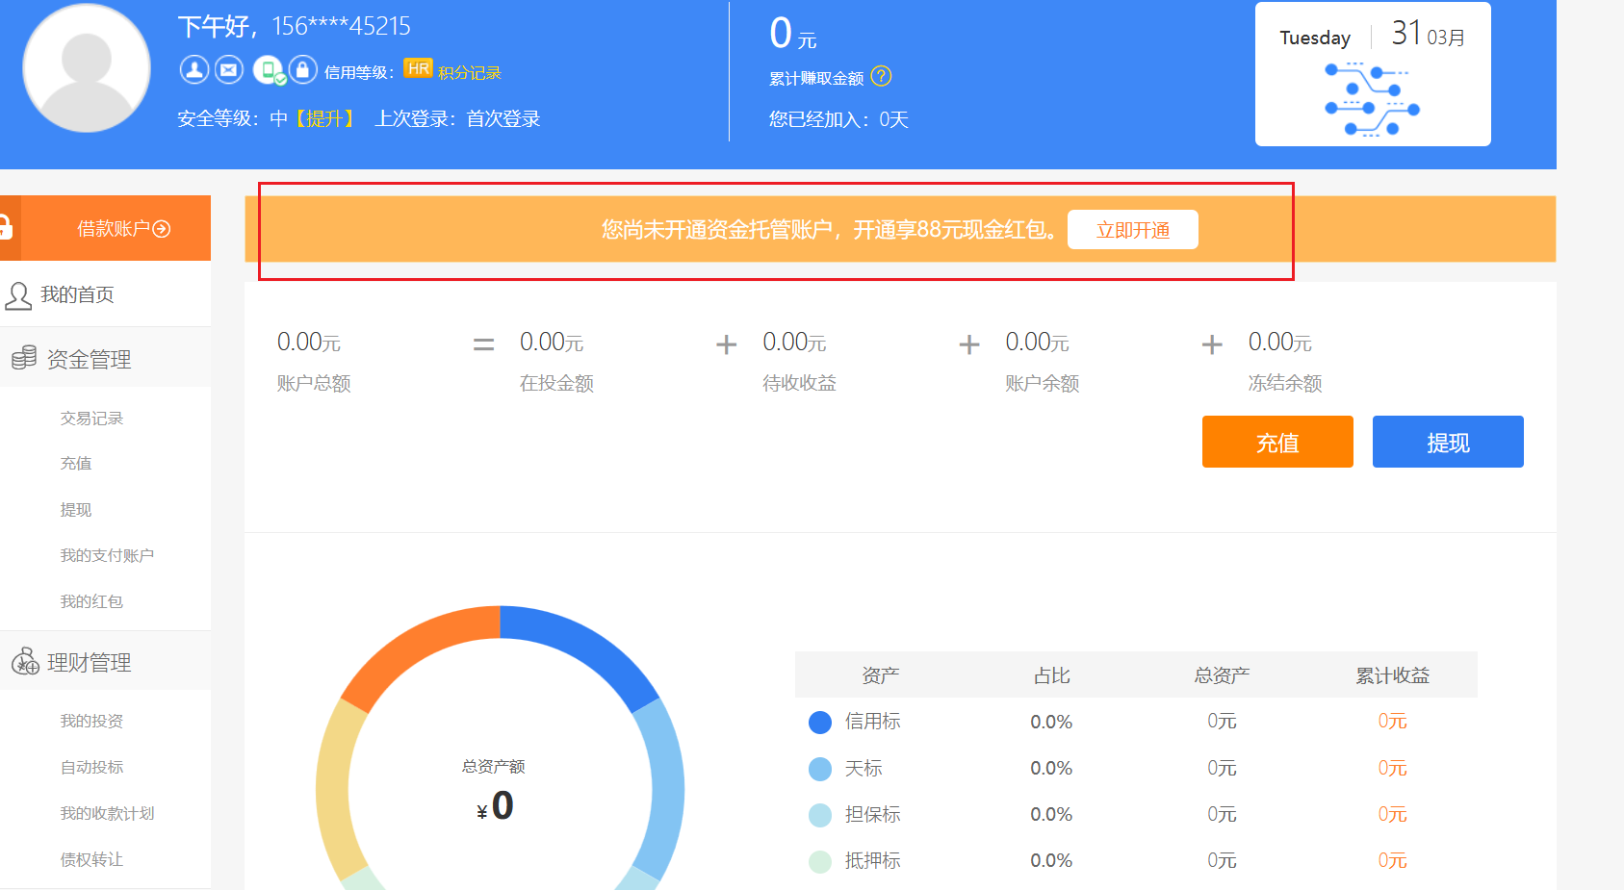Click the blue 提现 withdraw button
Viewport: 1624px width, 890px height.
coord(1447,443)
